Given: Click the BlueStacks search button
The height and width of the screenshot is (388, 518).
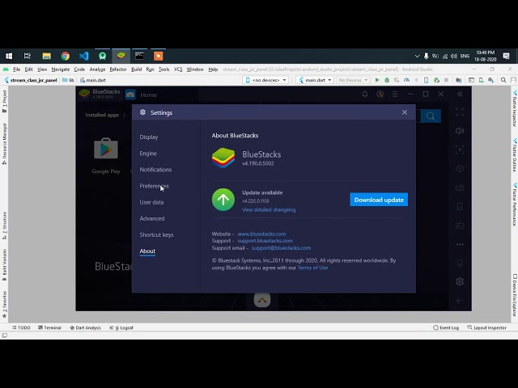Looking at the screenshot, I should pyautogui.click(x=431, y=116).
